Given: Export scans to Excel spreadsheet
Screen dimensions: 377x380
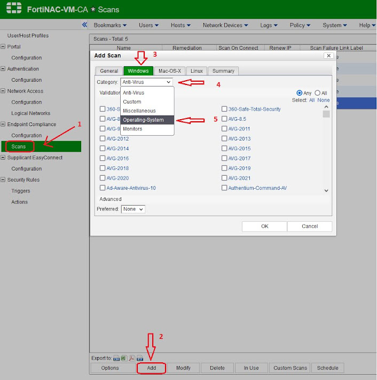Looking at the screenshot, I should pos(124,358).
